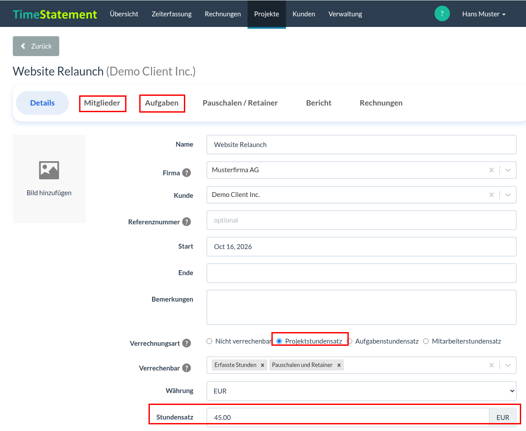The width and height of the screenshot is (526, 431).
Task: Click the green help question mark icon
Action: [442, 14]
